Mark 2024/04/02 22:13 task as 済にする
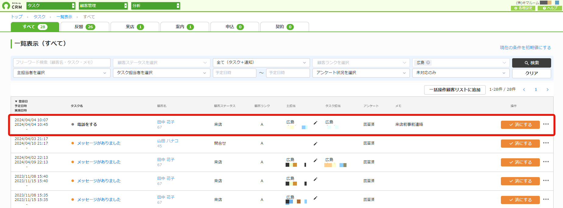 point(520,162)
